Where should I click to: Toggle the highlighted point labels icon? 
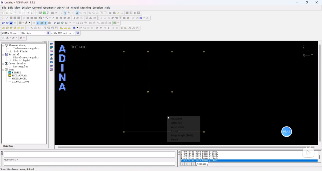coord(38,23)
